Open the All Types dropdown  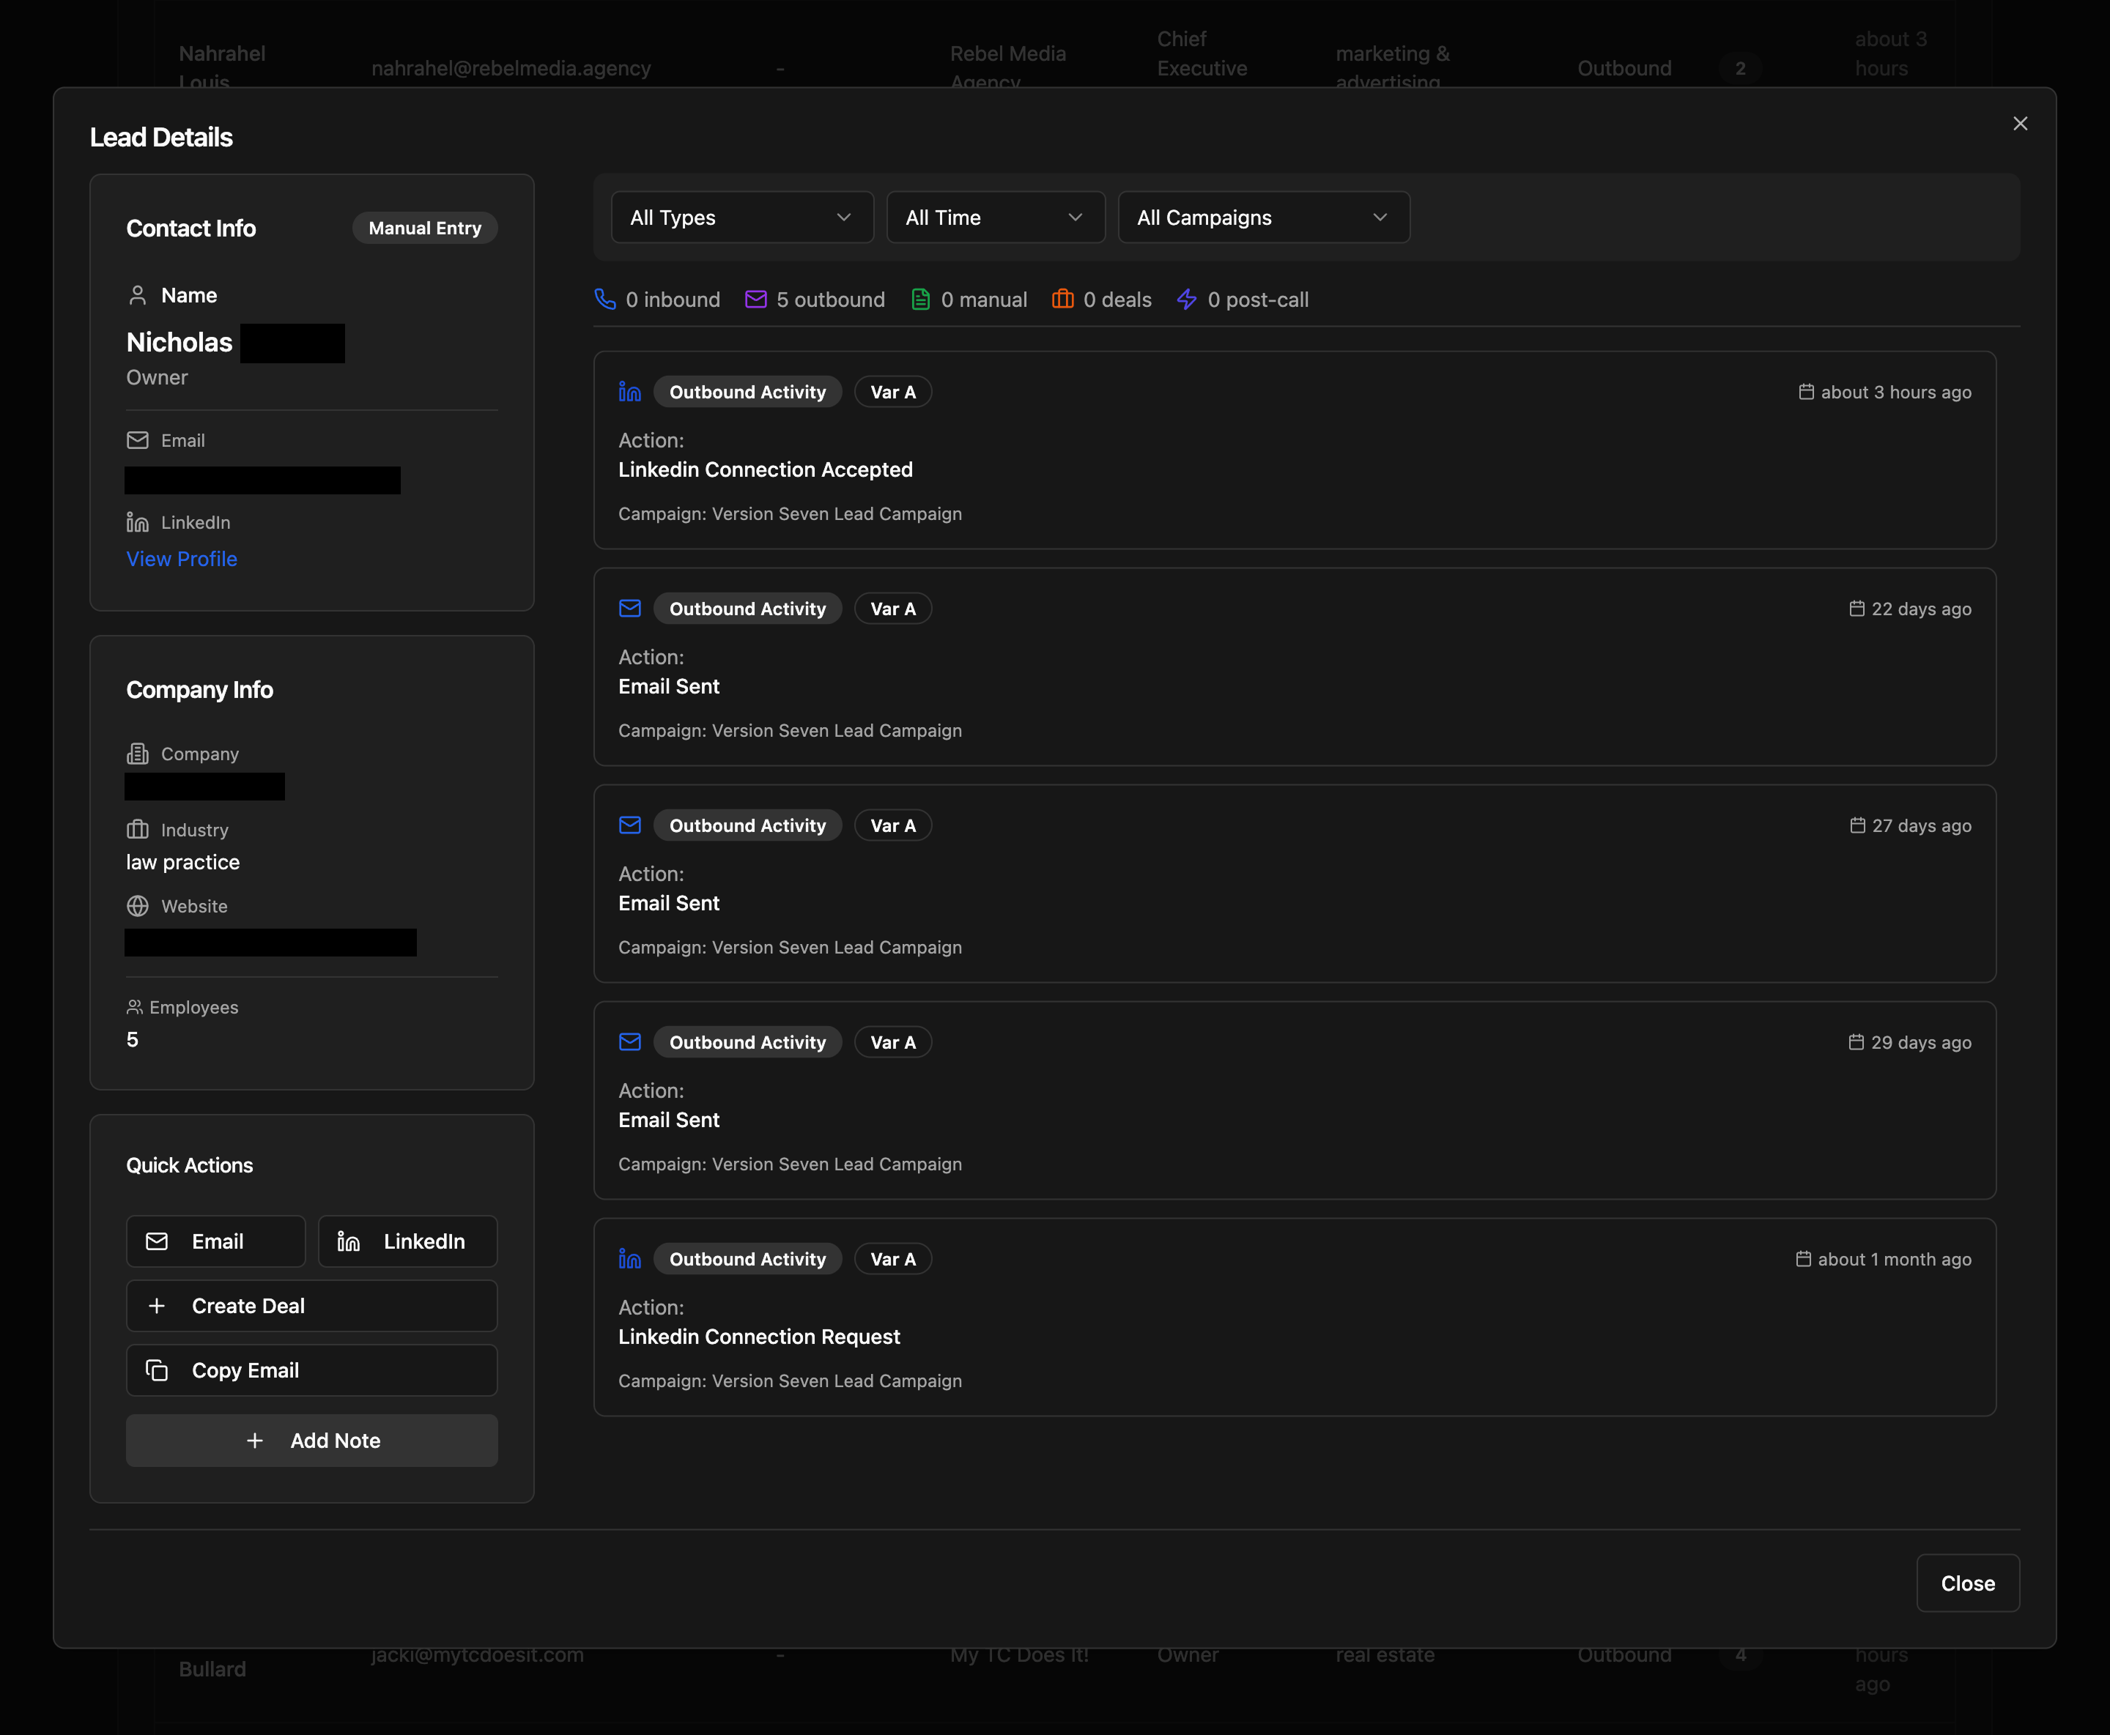tap(741, 218)
